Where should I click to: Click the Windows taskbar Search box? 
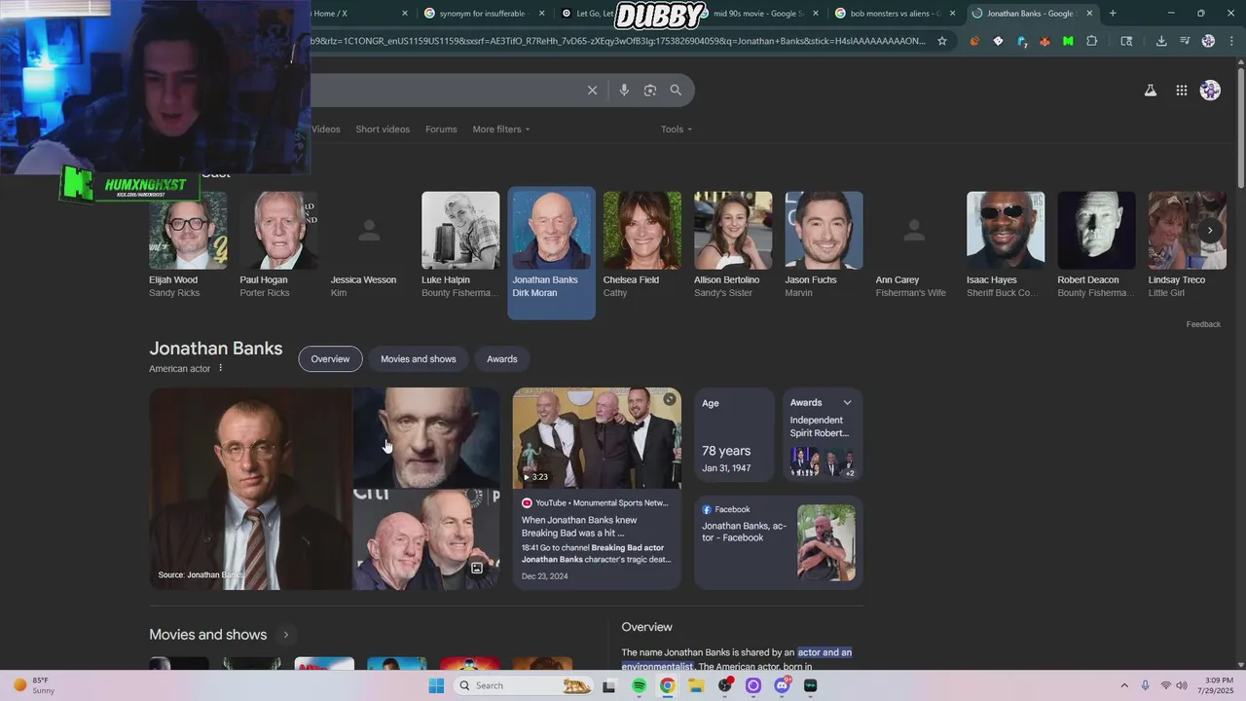[x=524, y=685]
